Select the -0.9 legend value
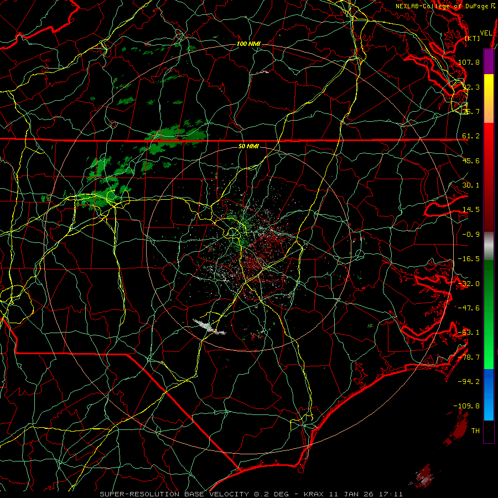Image resolution: width=498 pixels, height=498 pixels. 471,235
